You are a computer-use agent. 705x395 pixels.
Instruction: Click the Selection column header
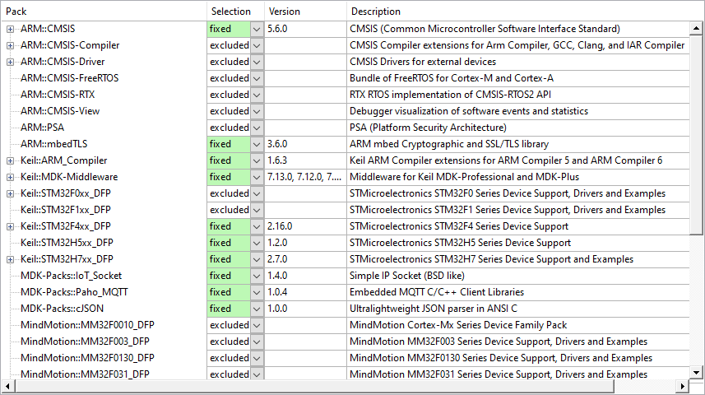pyautogui.click(x=235, y=12)
